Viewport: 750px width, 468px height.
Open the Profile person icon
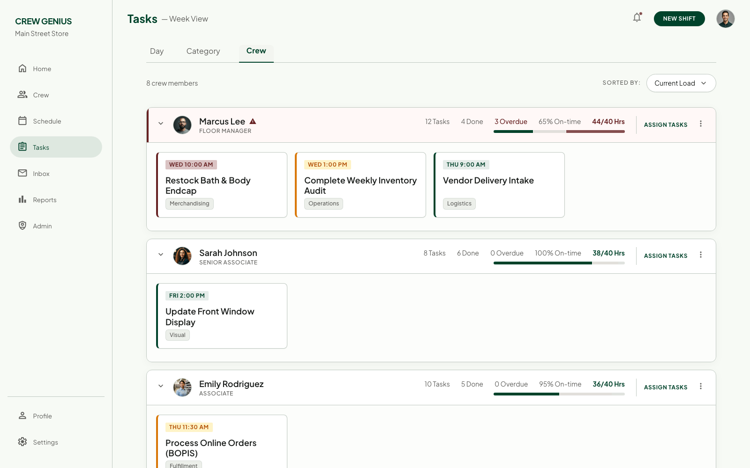point(22,416)
